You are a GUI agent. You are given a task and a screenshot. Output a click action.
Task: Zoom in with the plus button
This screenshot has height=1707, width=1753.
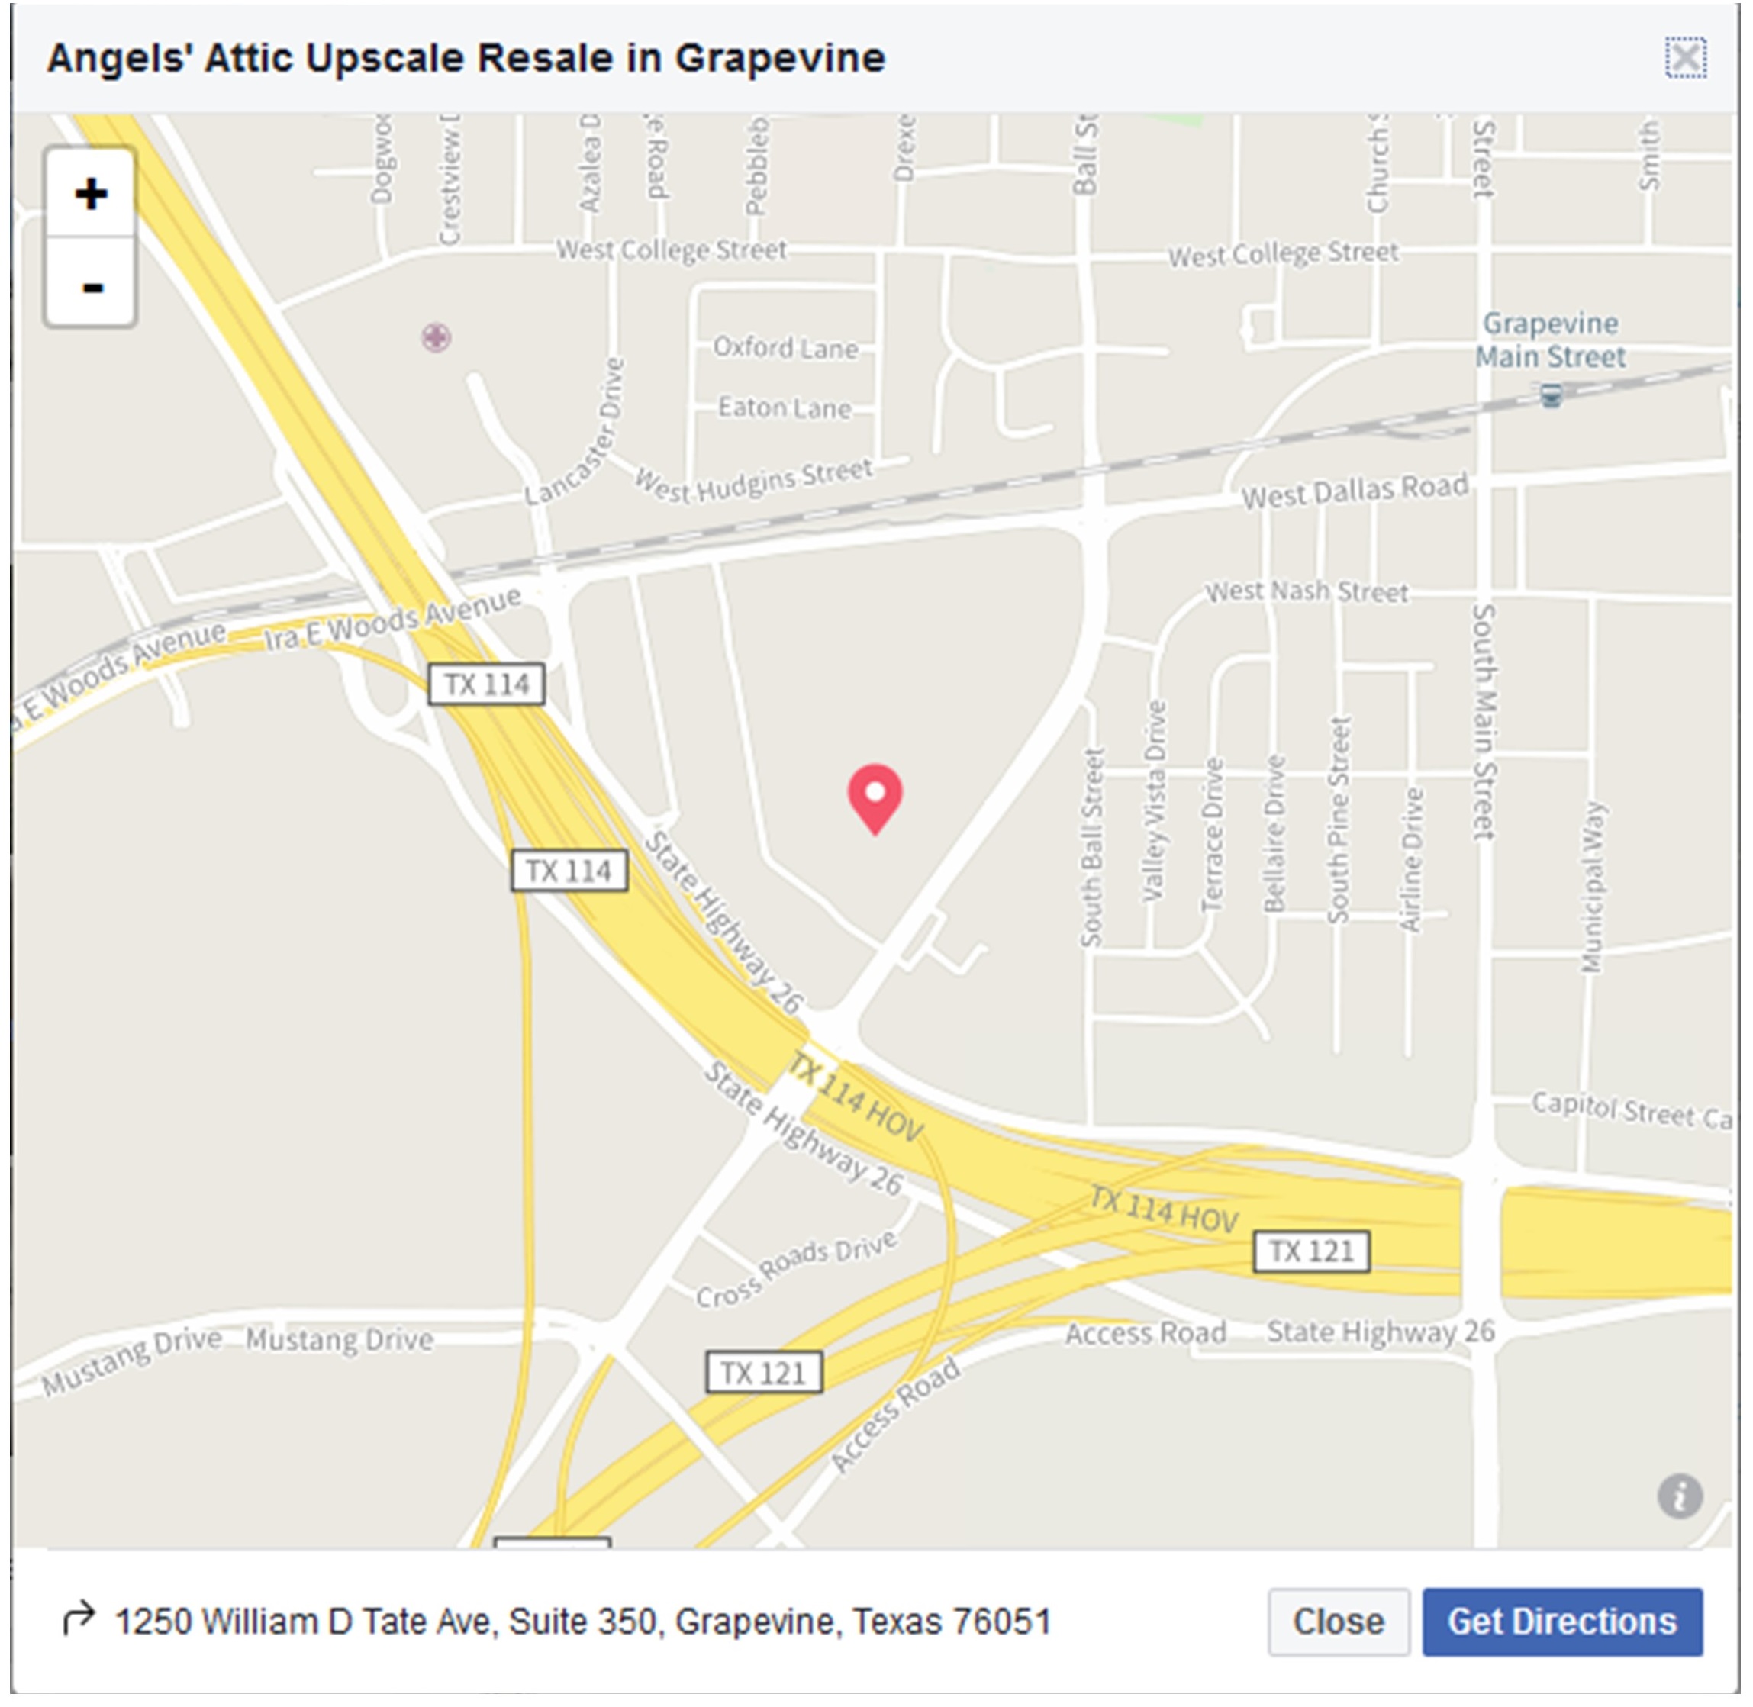tap(91, 194)
